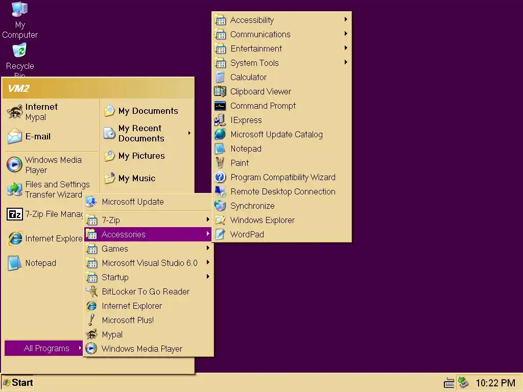The width and height of the screenshot is (523, 392).
Task: Select Microsoft Visual Studio 6.0 entry
Action: click(148, 263)
